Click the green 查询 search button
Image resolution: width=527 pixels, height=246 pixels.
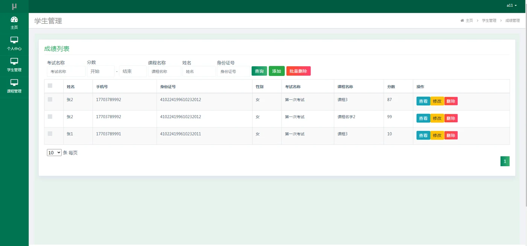tap(259, 71)
